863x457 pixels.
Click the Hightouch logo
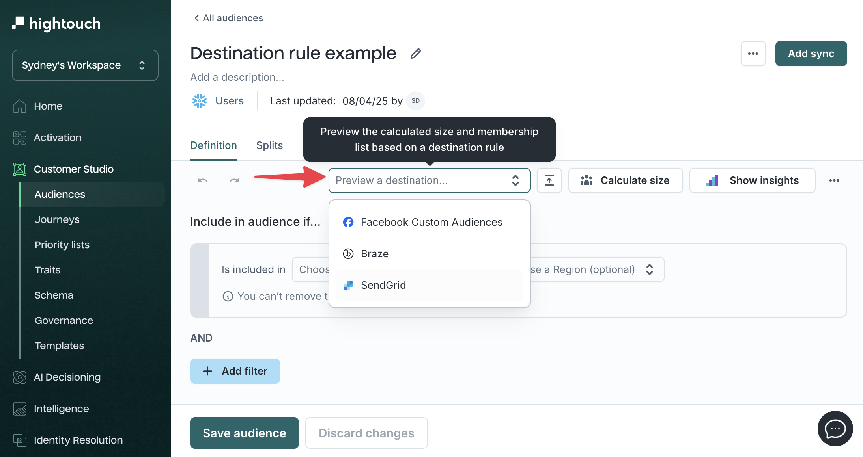pos(56,24)
